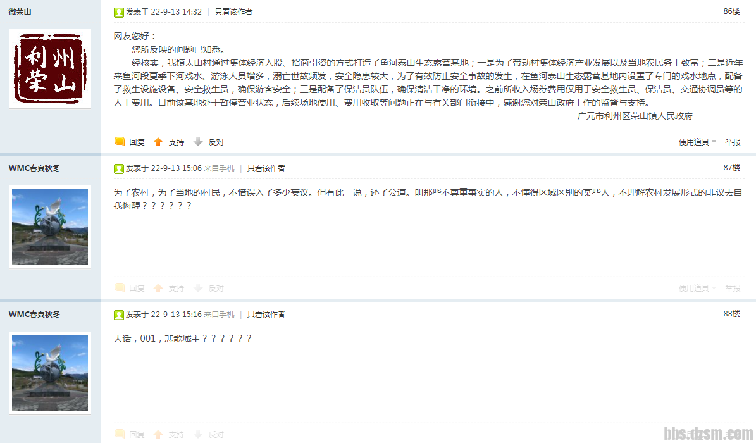Click the faded support arrow on post 87
The height and width of the screenshot is (443, 756).
tap(158, 288)
